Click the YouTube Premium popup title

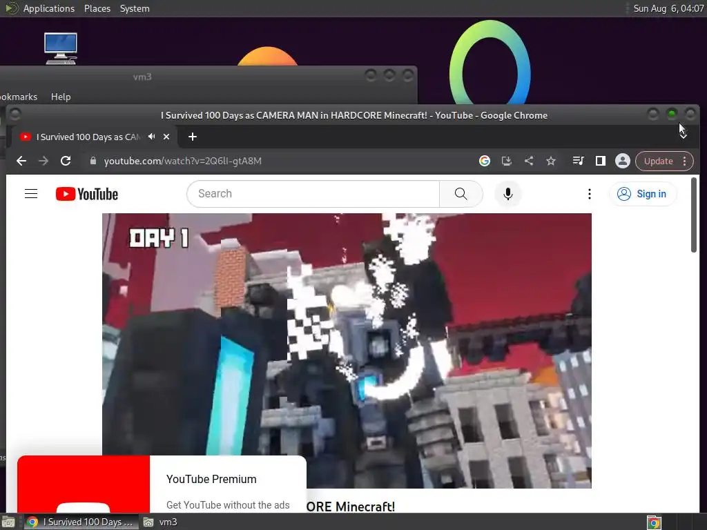211,479
